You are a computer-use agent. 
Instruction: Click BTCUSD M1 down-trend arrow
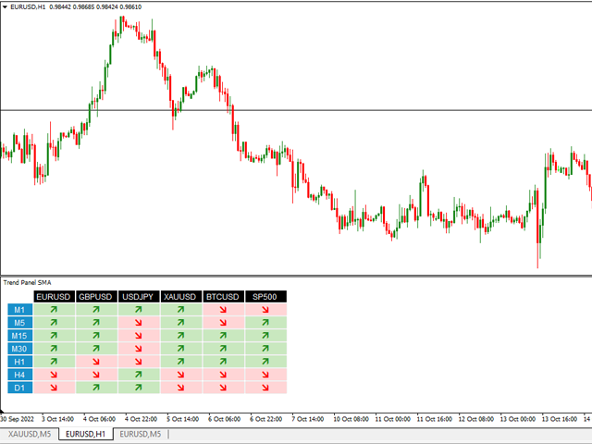pyautogui.click(x=223, y=310)
